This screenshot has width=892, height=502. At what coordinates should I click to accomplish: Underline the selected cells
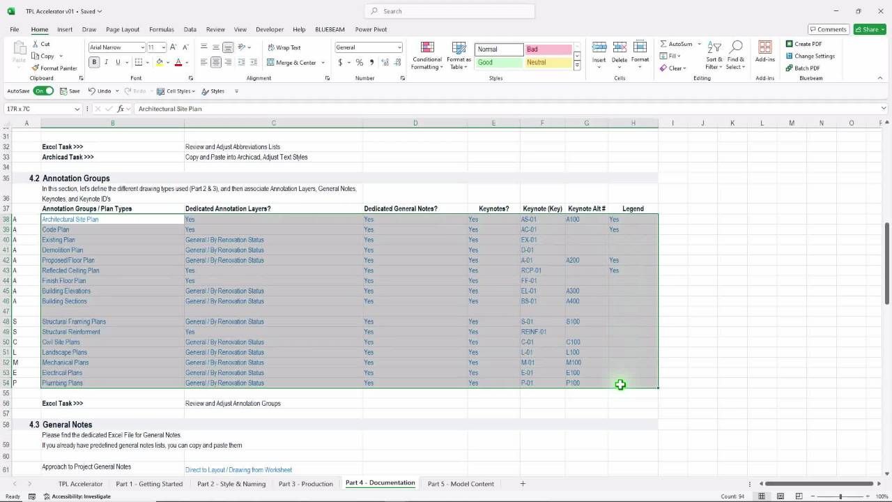(x=118, y=63)
